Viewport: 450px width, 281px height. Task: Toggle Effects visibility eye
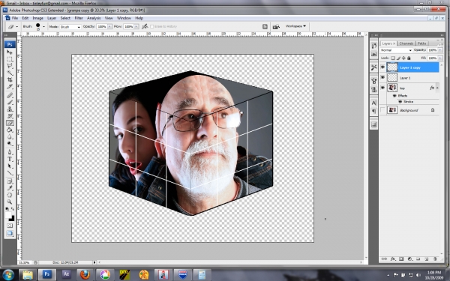click(394, 96)
